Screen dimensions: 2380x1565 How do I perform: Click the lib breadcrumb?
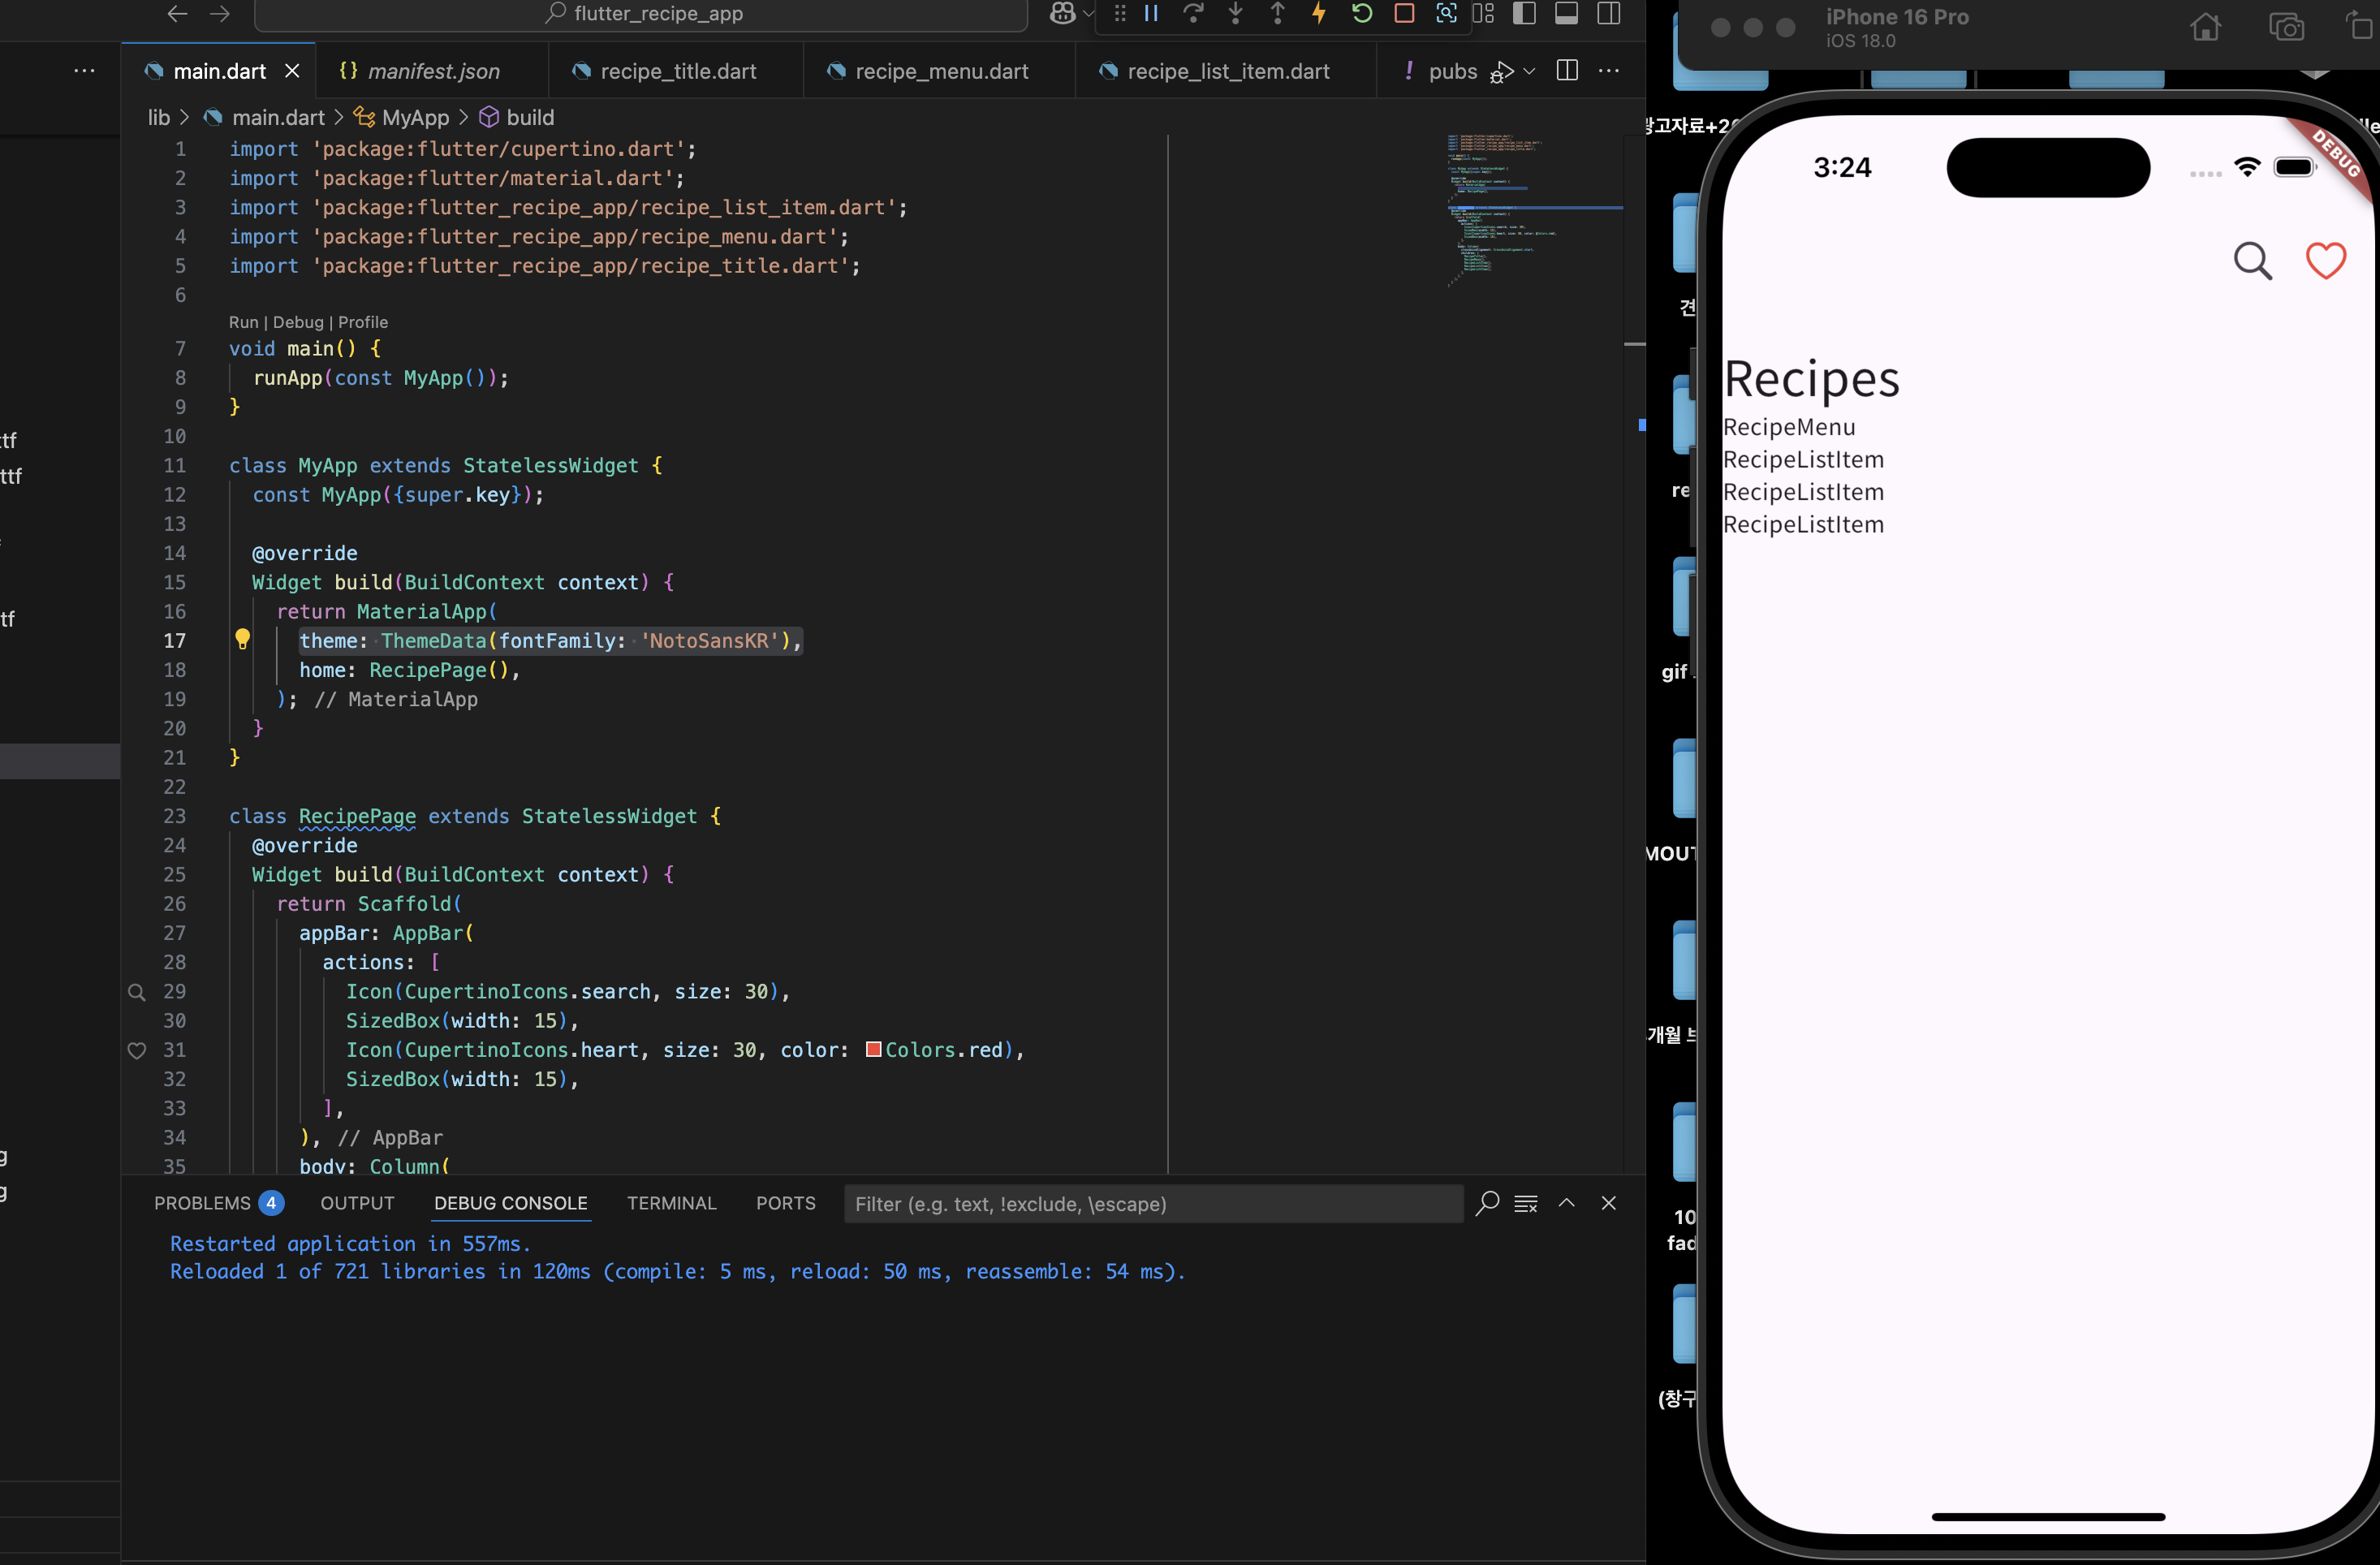pos(159,117)
